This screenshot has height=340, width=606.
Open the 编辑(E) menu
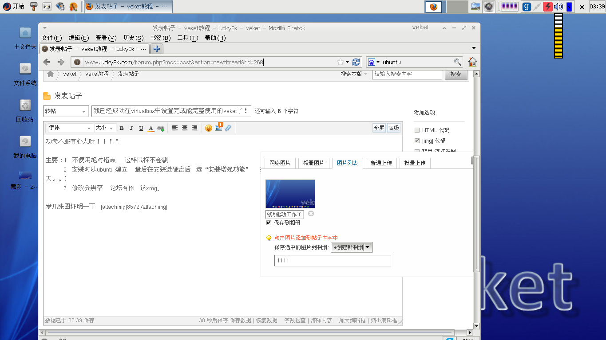pyautogui.click(x=79, y=38)
